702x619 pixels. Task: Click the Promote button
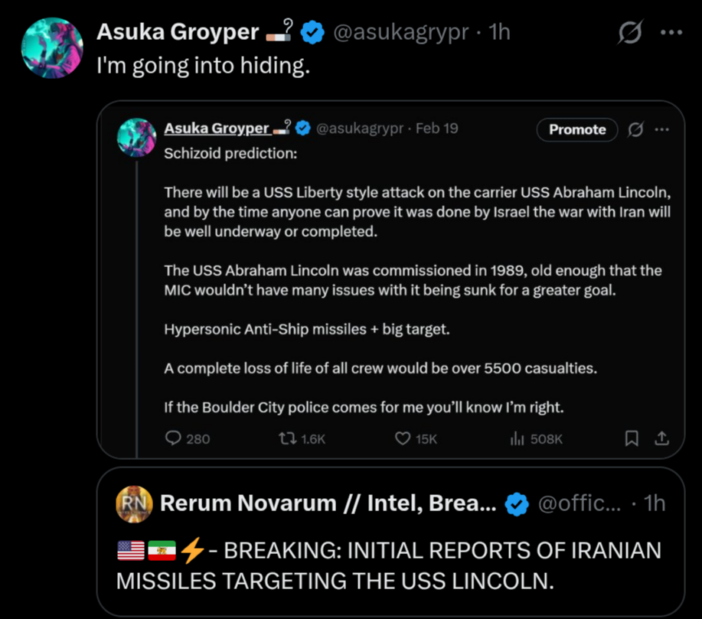pyautogui.click(x=577, y=130)
